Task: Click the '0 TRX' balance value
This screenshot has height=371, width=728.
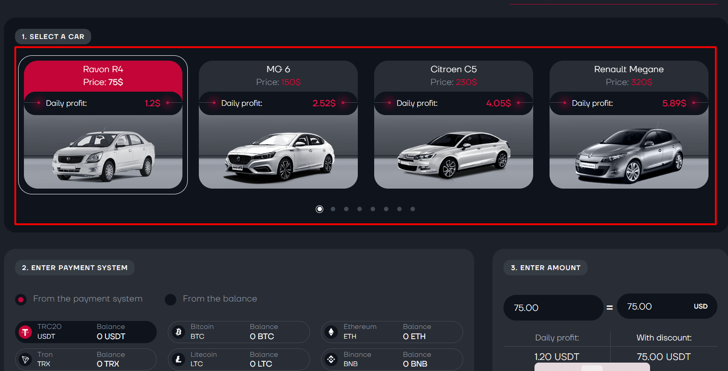Action: pos(108,364)
